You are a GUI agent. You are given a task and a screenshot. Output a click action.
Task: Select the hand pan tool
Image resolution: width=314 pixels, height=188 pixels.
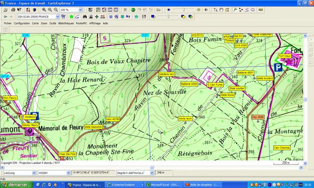(221, 9)
